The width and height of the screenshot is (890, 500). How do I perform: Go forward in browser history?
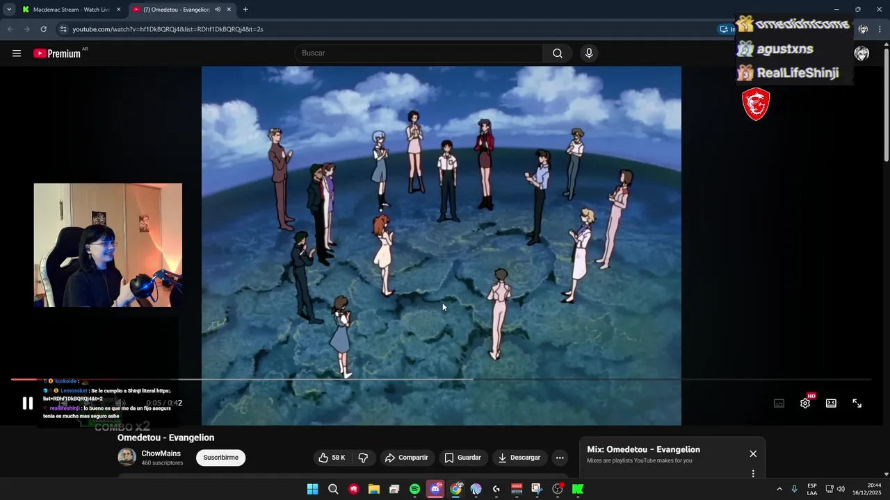coord(26,29)
